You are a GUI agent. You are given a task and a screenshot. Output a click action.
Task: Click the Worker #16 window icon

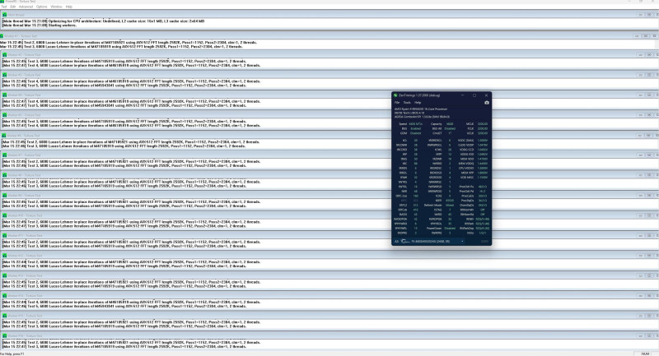5,336
